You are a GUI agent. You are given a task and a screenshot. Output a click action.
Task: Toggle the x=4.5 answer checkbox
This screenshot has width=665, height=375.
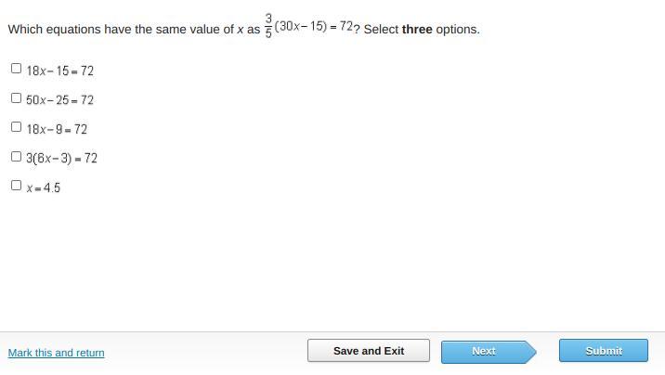tap(16, 186)
